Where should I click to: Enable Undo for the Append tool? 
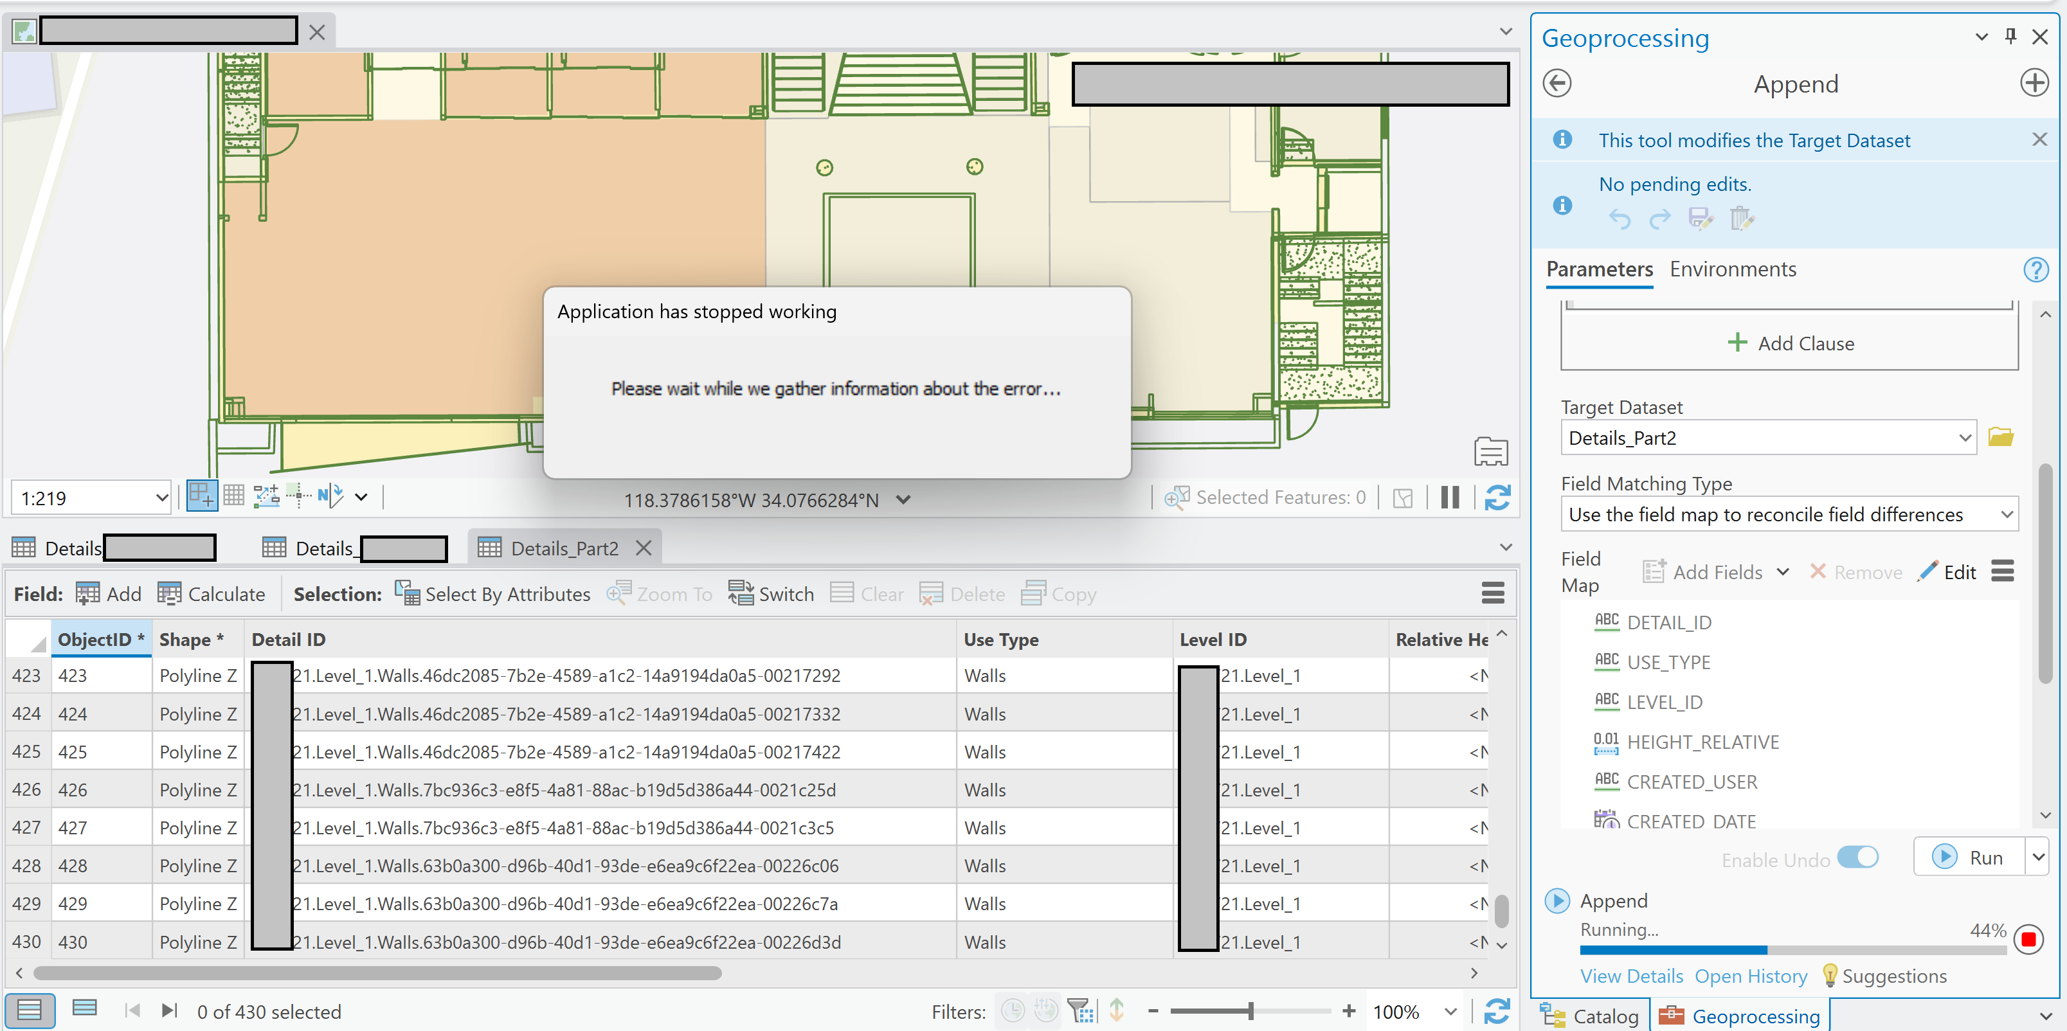(x=1860, y=857)
